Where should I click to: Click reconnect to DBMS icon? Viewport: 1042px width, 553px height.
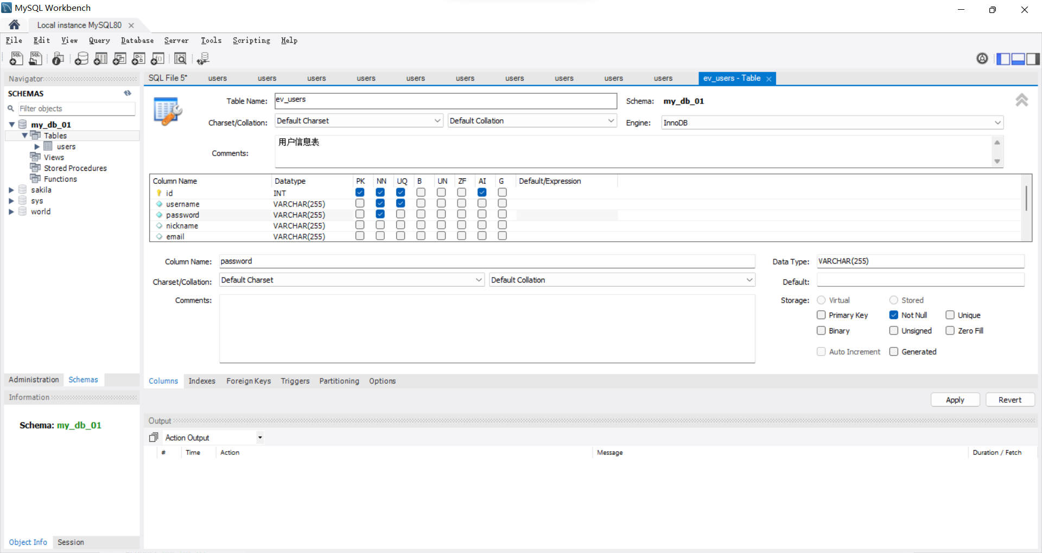tap(203, 59)
